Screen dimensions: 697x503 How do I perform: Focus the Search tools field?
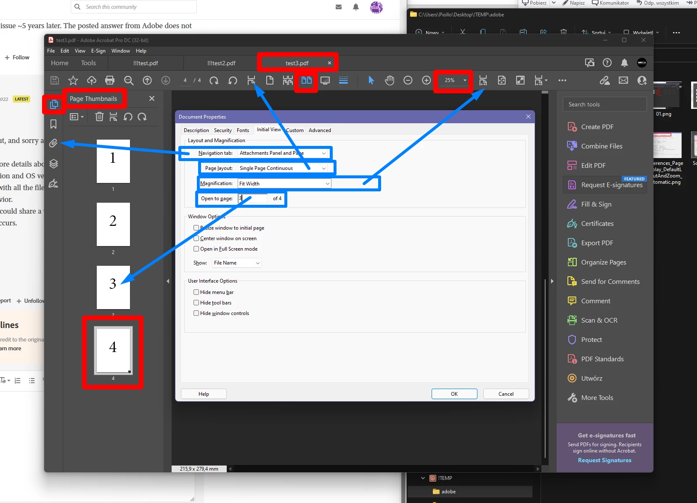(604, 104)
